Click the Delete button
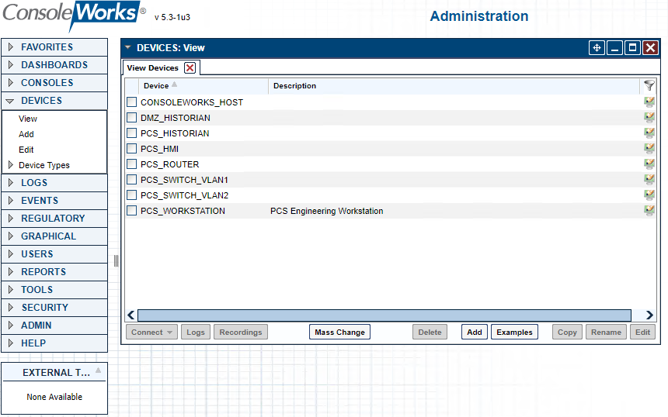 pyautogui.click(x=430, y=332)
